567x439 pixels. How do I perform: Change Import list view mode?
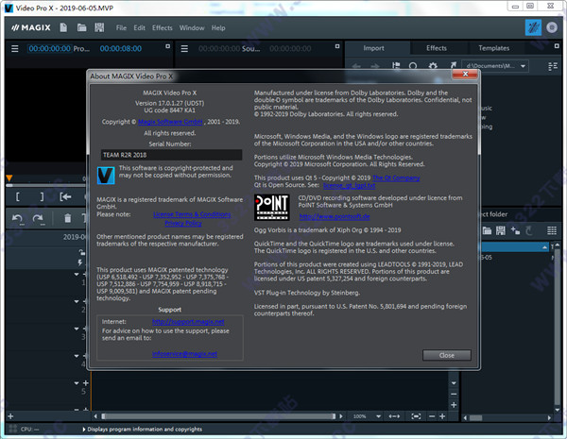(x=553, y=66)
